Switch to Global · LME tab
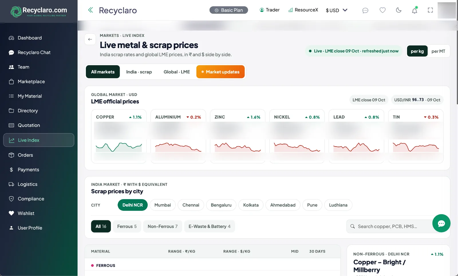The height and width of the screenshot is (276, 458). (177, 72)
